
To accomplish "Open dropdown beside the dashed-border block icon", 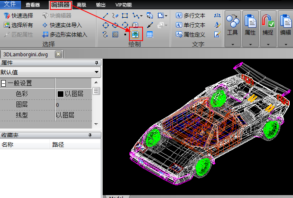I will [166, 16].
